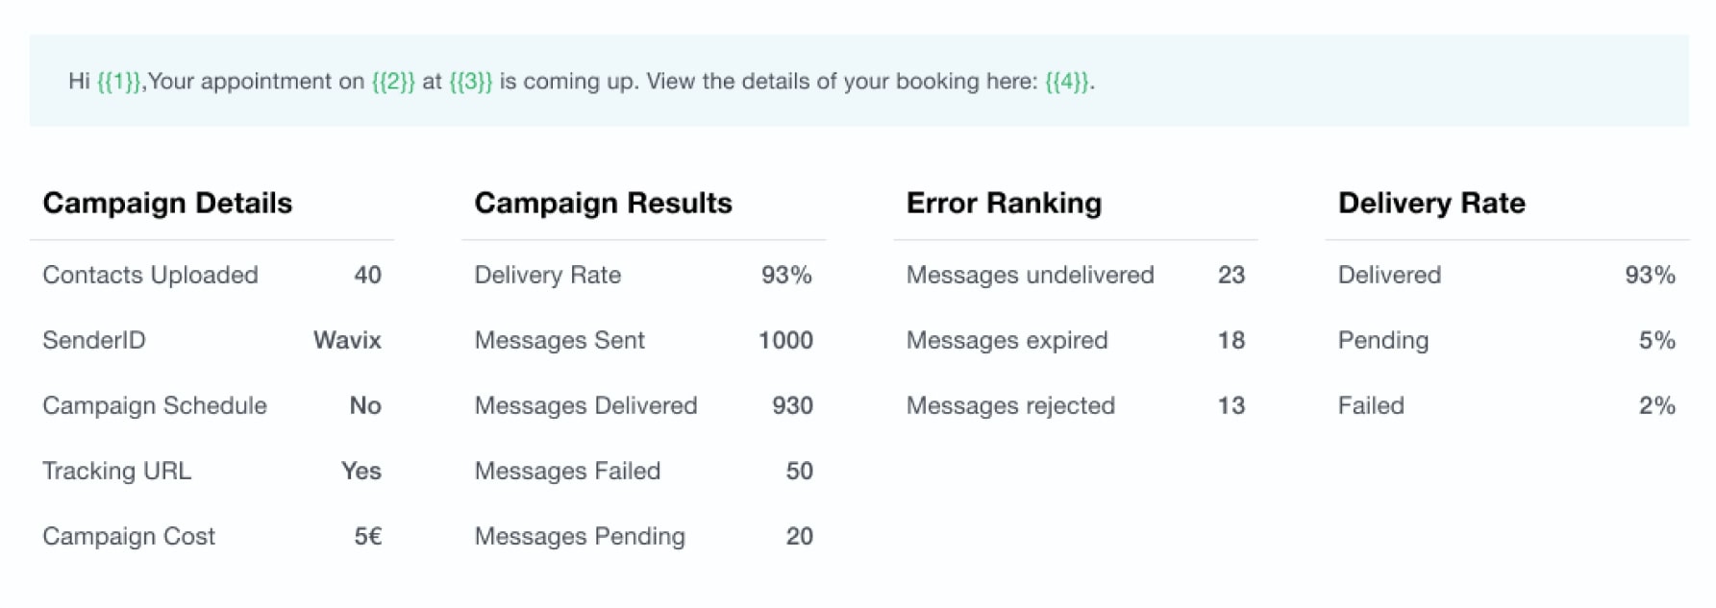Click the {{1}} name placeholder in message
Viewport: 1716px width, 608px height.
[119, 82]
